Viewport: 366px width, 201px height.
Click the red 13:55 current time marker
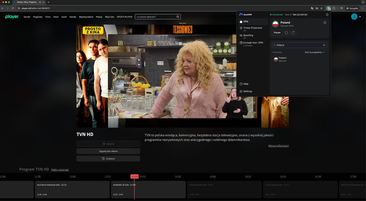click(x=134, y=176)
